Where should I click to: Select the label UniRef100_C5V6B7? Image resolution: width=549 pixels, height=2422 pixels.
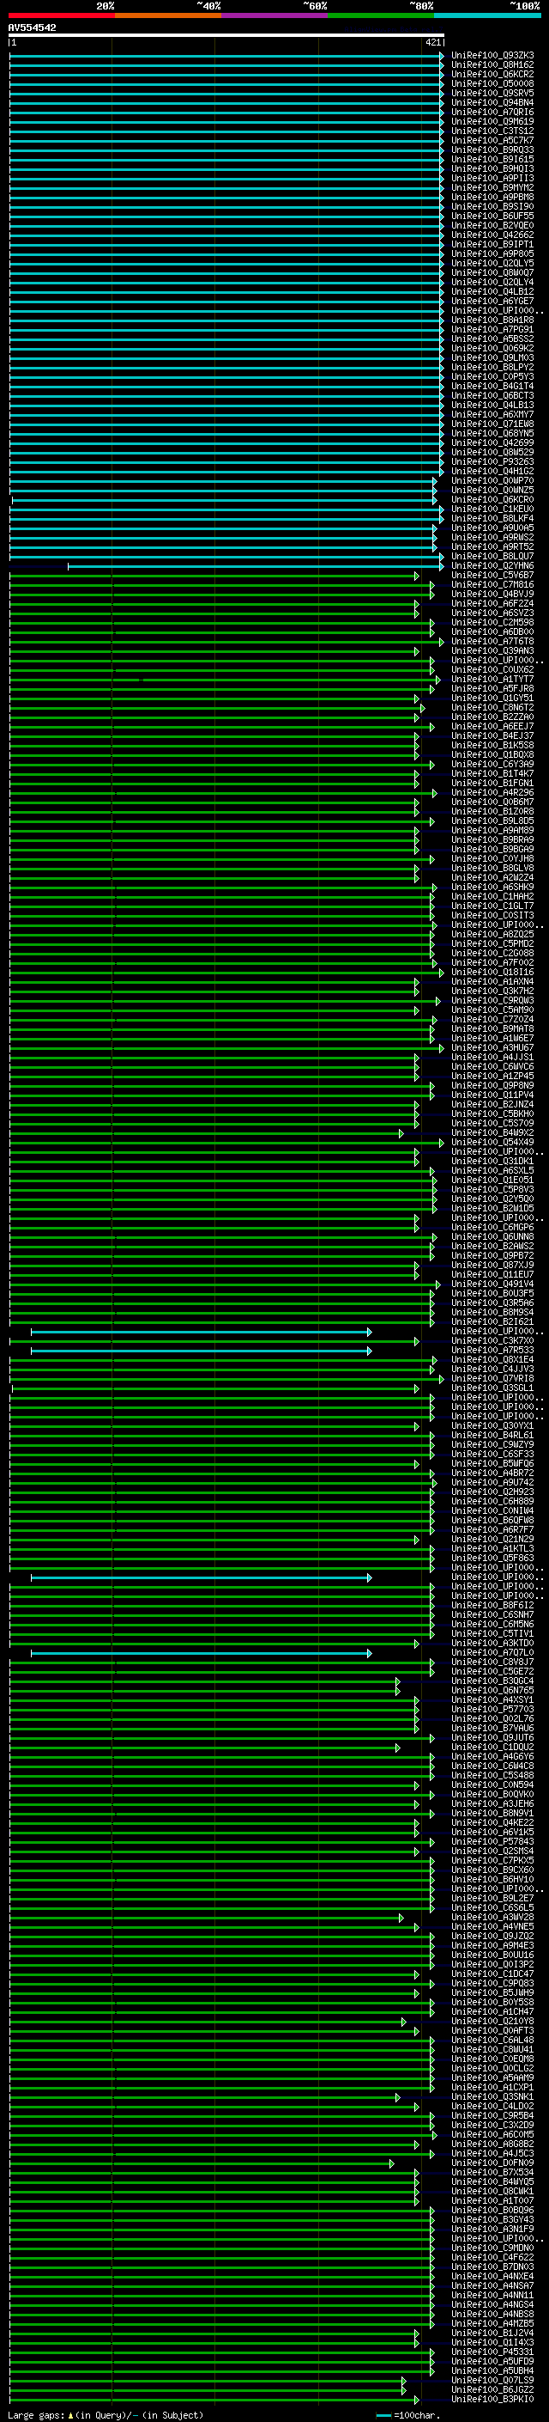point(492,576)
